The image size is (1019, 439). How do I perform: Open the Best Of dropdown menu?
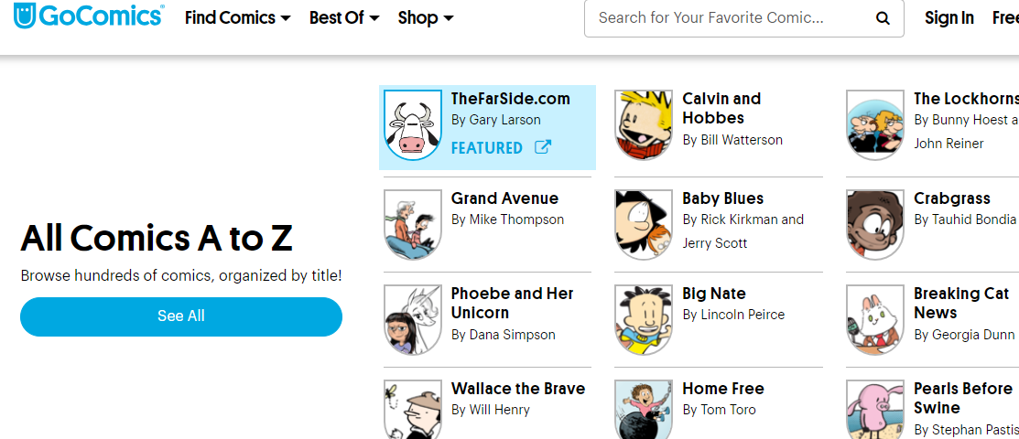(344, 17)
